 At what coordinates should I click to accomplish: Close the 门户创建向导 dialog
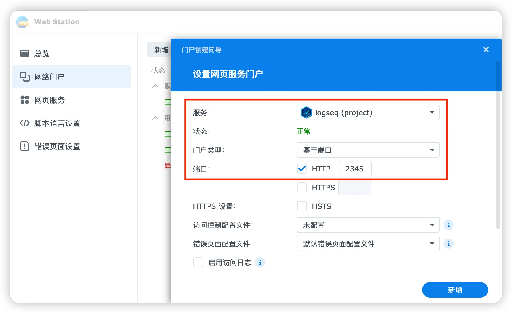click(x=486, y=50)
